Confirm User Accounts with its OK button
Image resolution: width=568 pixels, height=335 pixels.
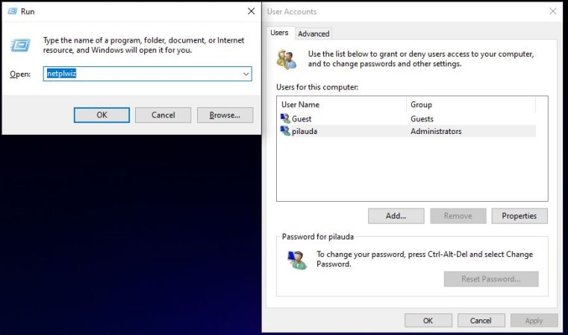(428, 320)
